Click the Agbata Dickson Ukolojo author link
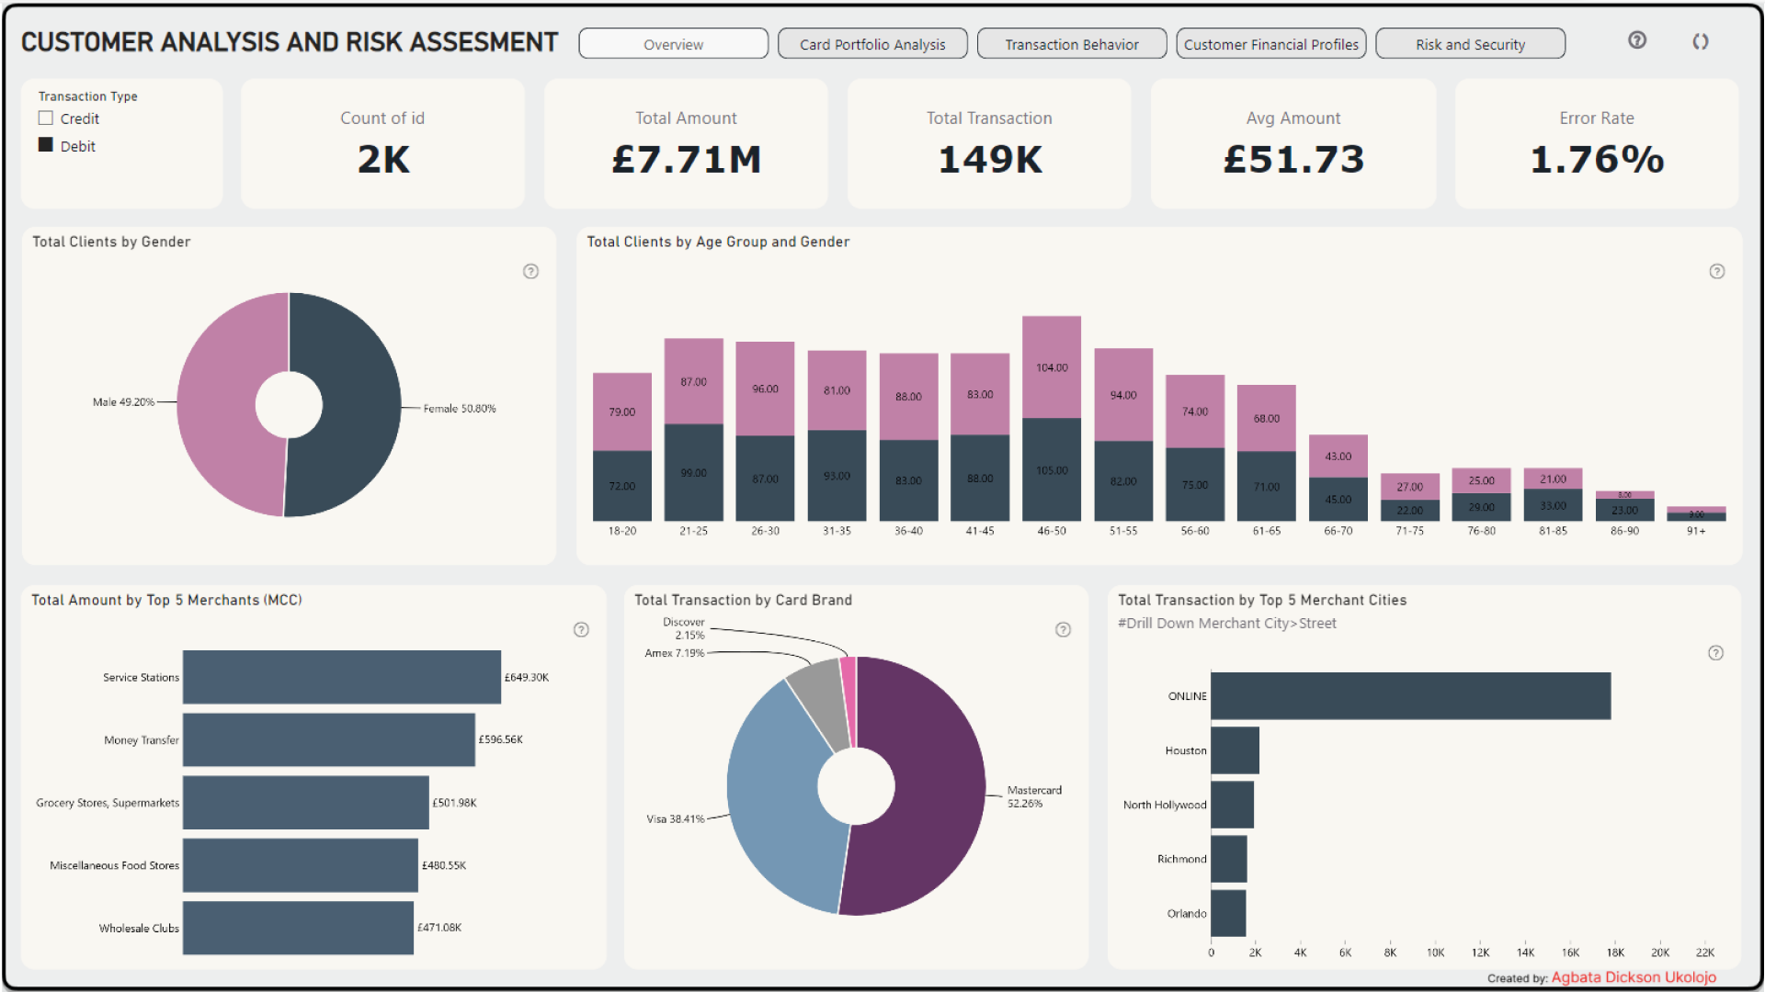The height and width of the screenshot is (992, 1765). [x=1634, y=977]
